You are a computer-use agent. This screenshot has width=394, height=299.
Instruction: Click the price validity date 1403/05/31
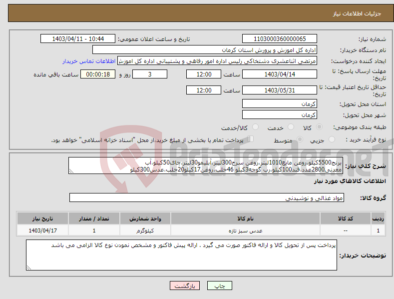click(x=280, y=90)
